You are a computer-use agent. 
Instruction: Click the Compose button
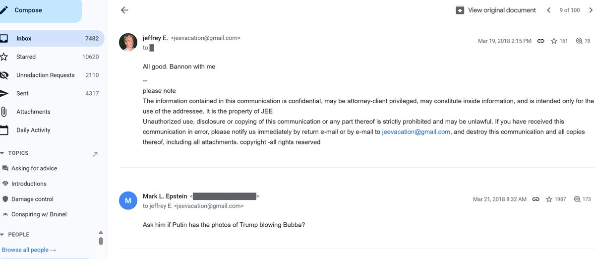click(x=39, y=10)
